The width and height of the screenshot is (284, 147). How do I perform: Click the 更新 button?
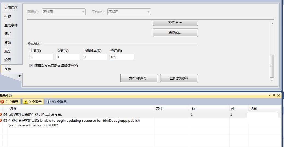pyautogui.click(x=175, y=23)
